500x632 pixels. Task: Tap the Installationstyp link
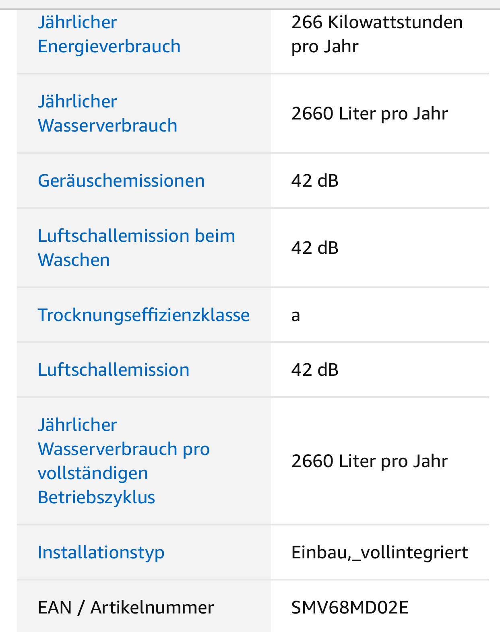(x=101, y=553)
